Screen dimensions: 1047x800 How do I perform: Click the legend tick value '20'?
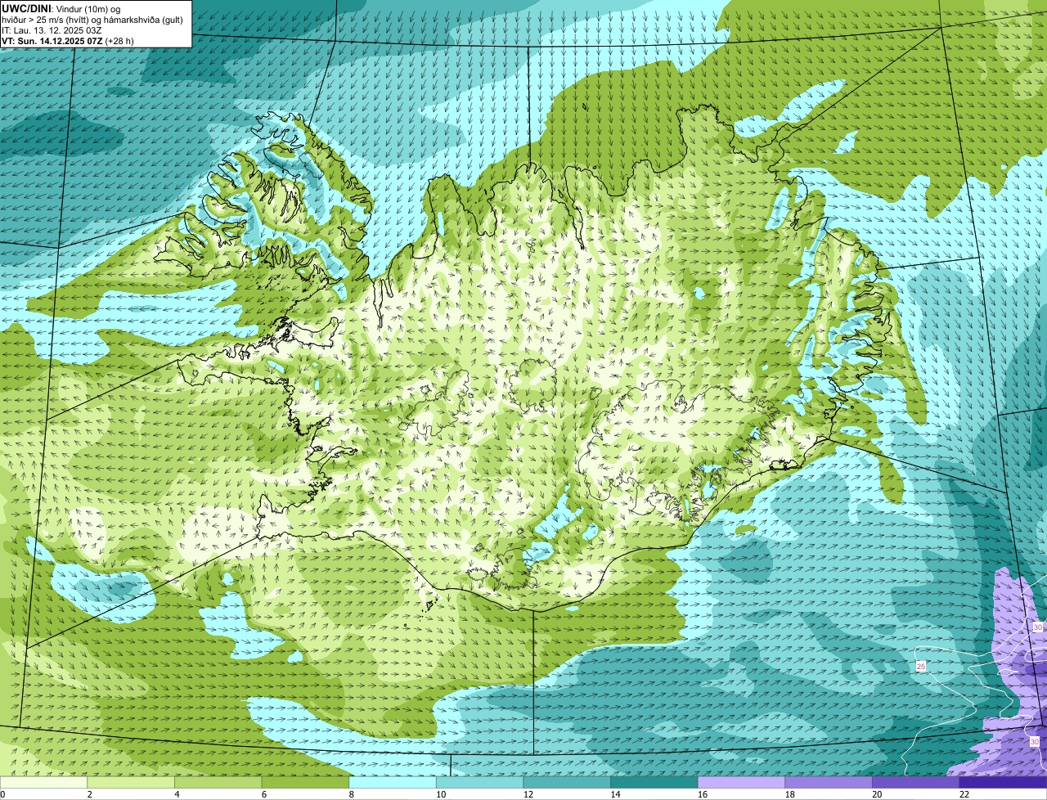877,794
